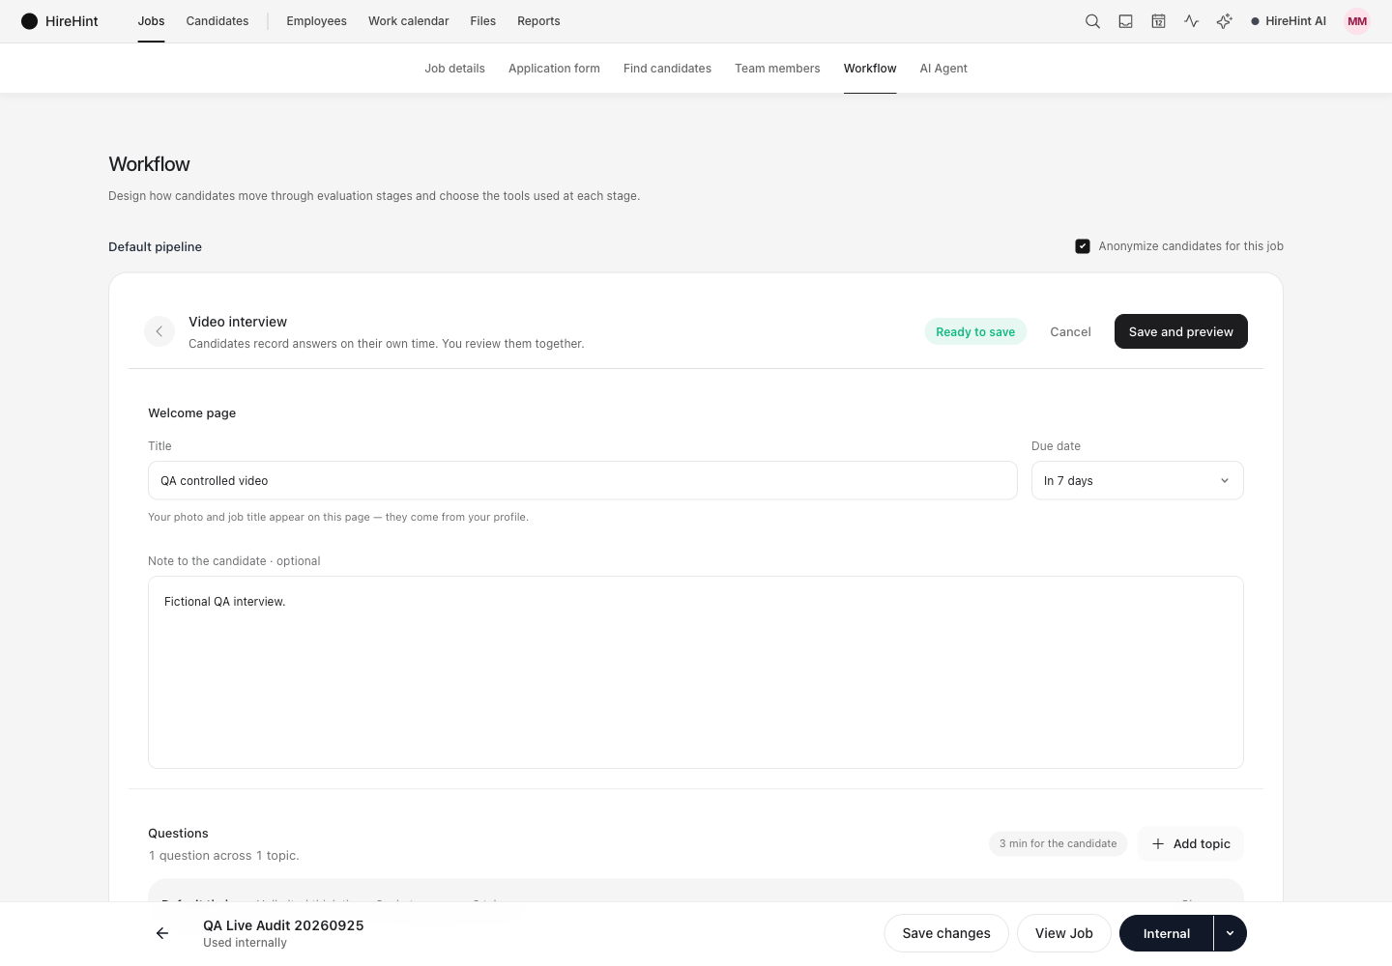Click the Title input field
The image size is (1392, 966).
pos(582,480)
